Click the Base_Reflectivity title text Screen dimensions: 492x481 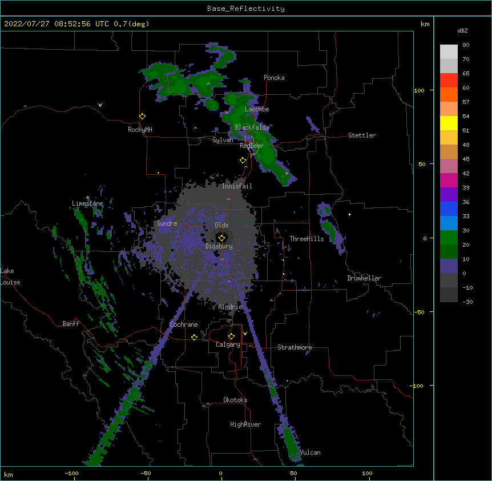coord(246,9)
